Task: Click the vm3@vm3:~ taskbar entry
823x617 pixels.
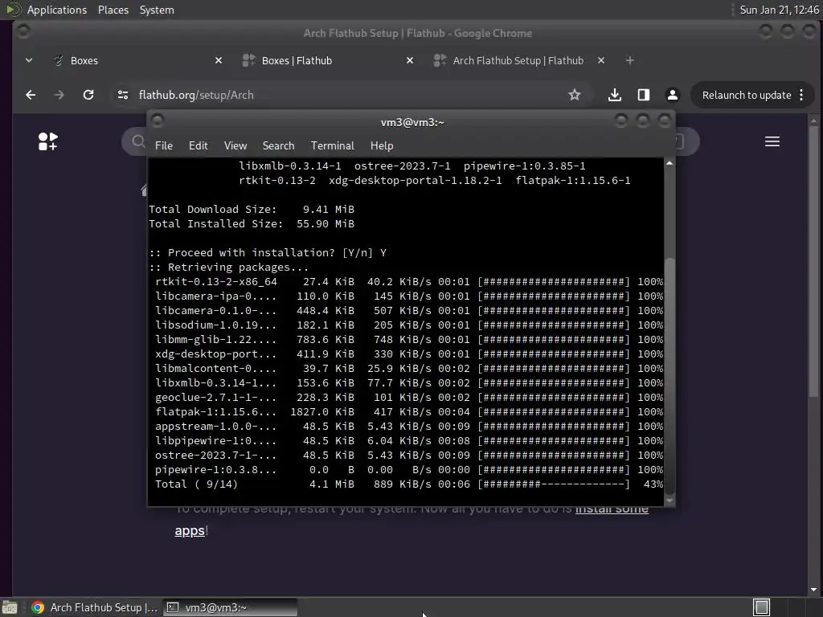Action: 230,607
